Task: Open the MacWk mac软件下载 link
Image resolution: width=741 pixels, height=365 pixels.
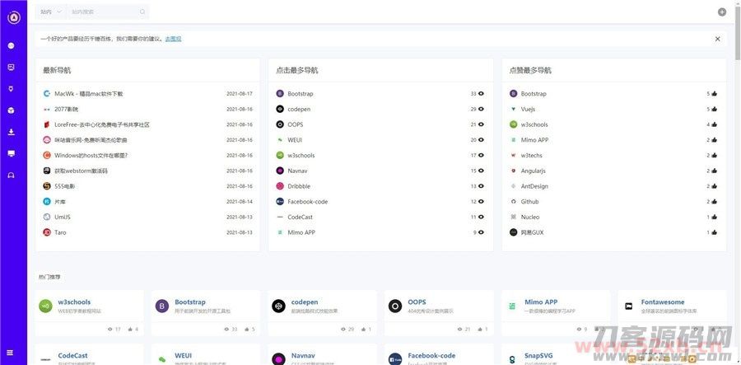Action: click(88, 94)
